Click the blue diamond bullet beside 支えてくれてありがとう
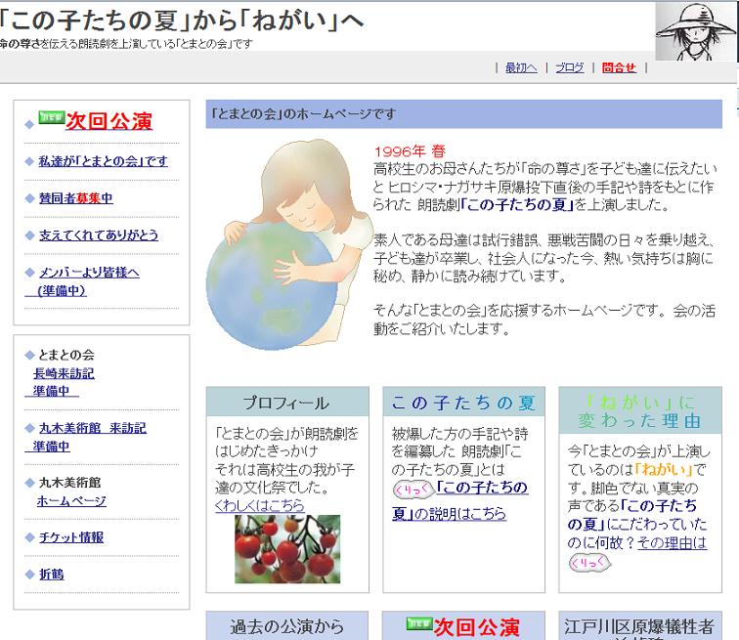The width and height of the screenshot is (739, 640). (x=29, y=235)
